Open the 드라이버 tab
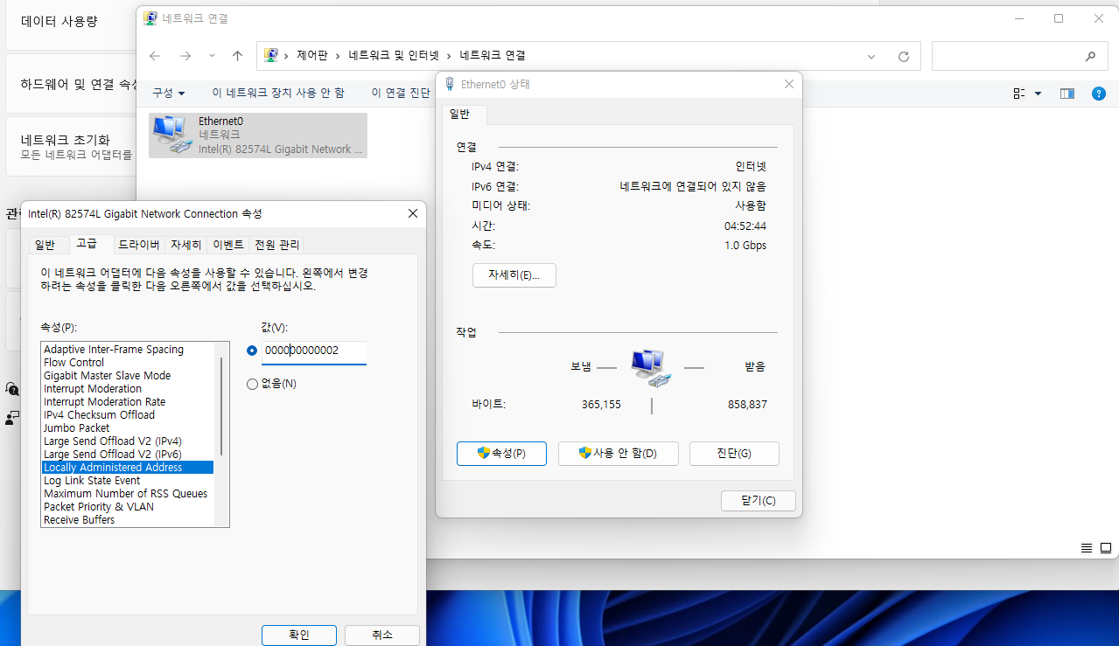 pyautogui.click(x=139, y=245)
